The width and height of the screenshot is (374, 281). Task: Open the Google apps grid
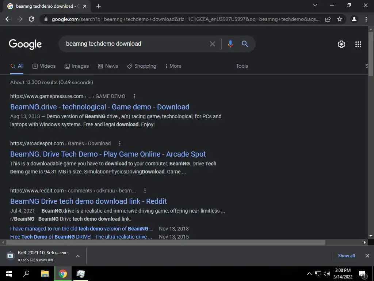click(358, 44)
